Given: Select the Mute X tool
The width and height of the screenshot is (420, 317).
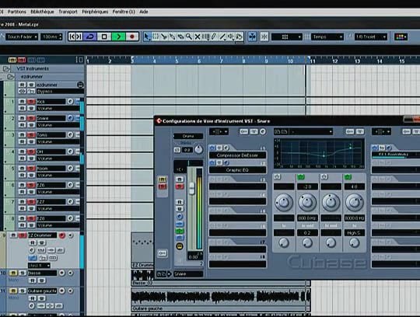Looking at the screenshot, I should tap(198, 37).
